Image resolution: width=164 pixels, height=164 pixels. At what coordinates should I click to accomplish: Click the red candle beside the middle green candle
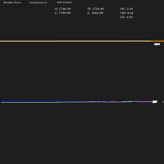pyautogui.click(x=96, y=102)
